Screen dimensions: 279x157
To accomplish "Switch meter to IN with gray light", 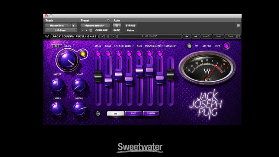I will (x=189, y=46).
